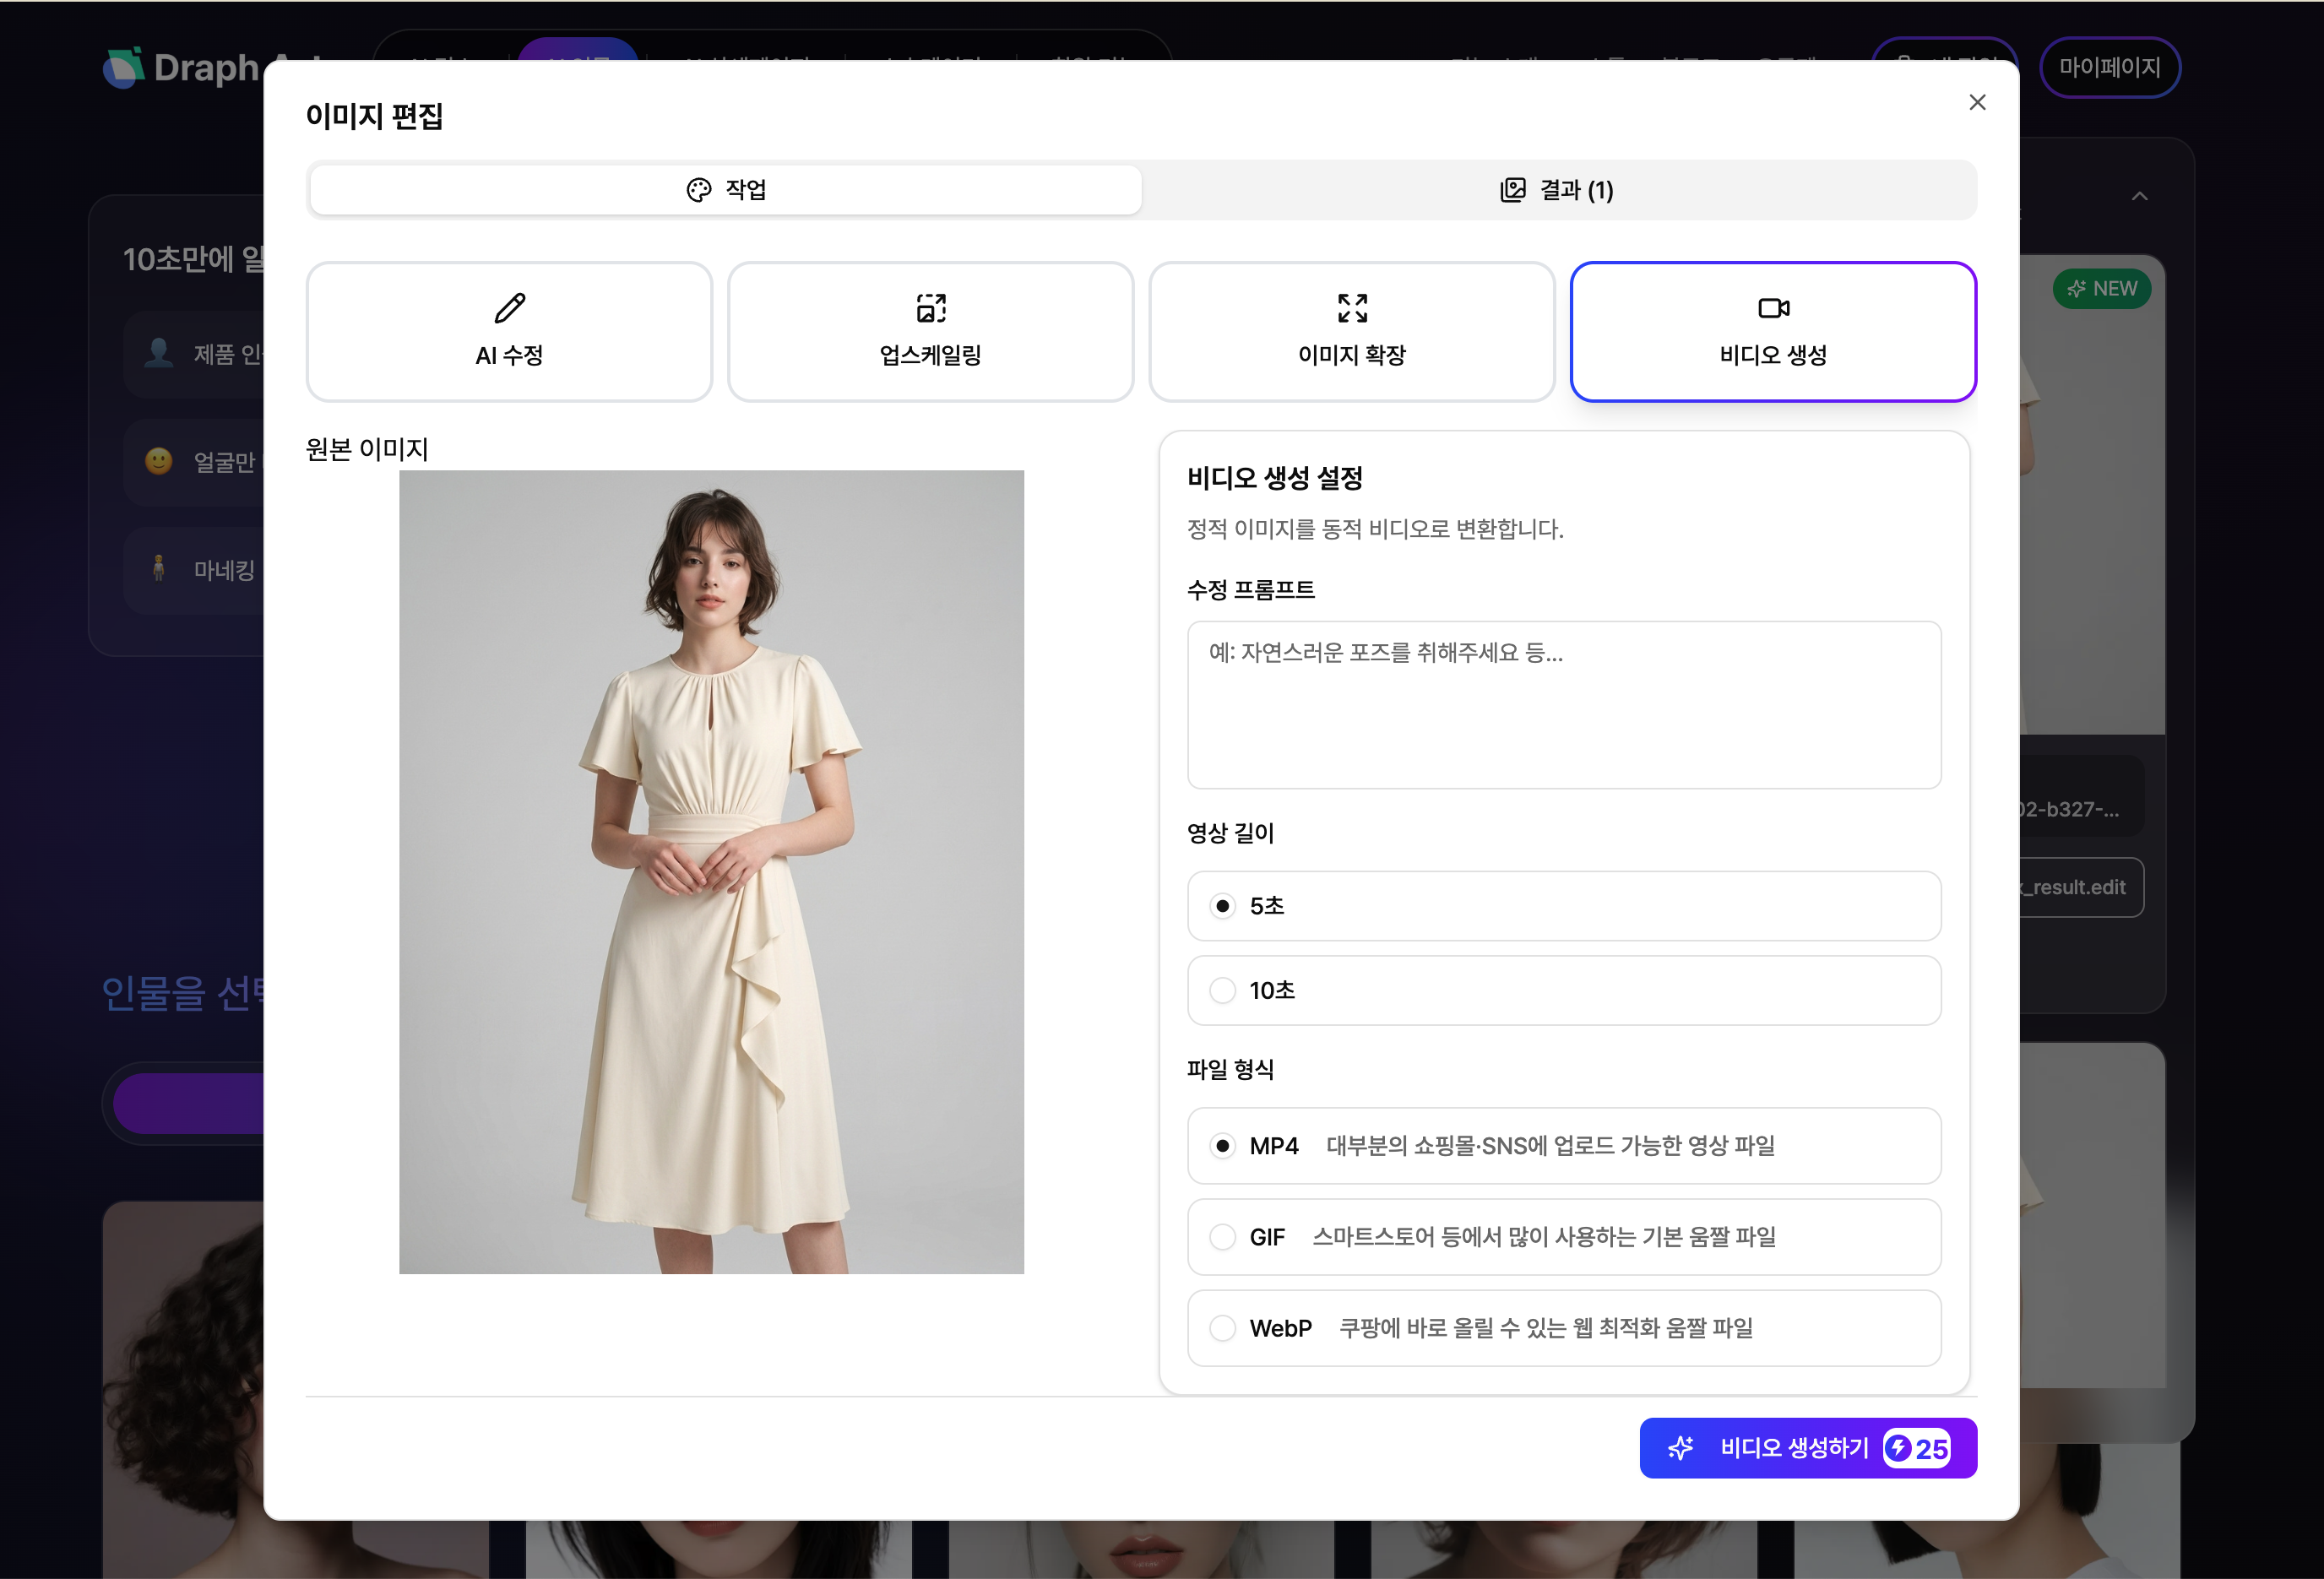Select the 비디오 생성 camera icon
Image resolution: width=2324 pixels, height=1579 pixels.
(1773, 308)
